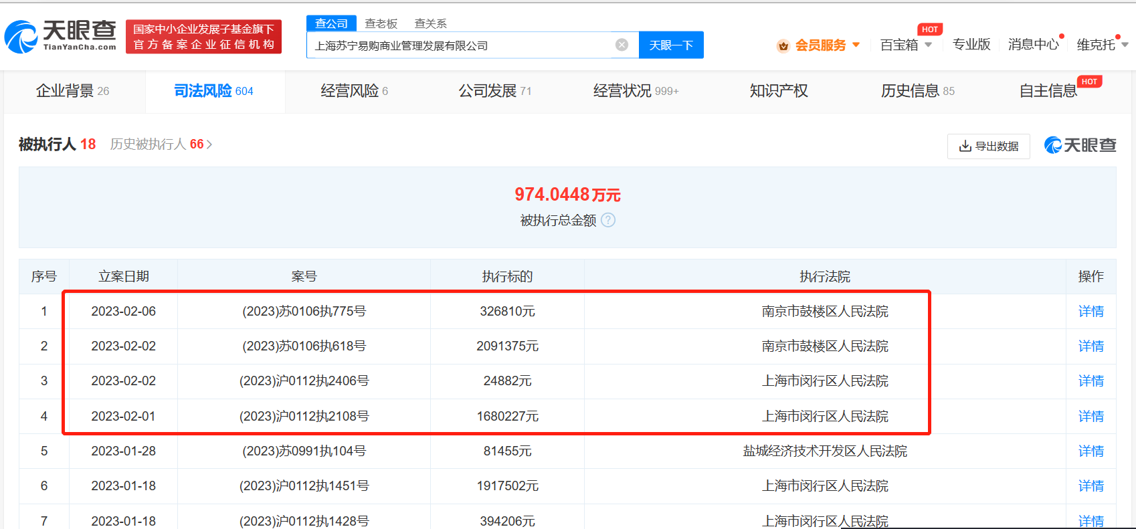
Task: Open the 维克托 user account dropdown
Action: 1124,45
